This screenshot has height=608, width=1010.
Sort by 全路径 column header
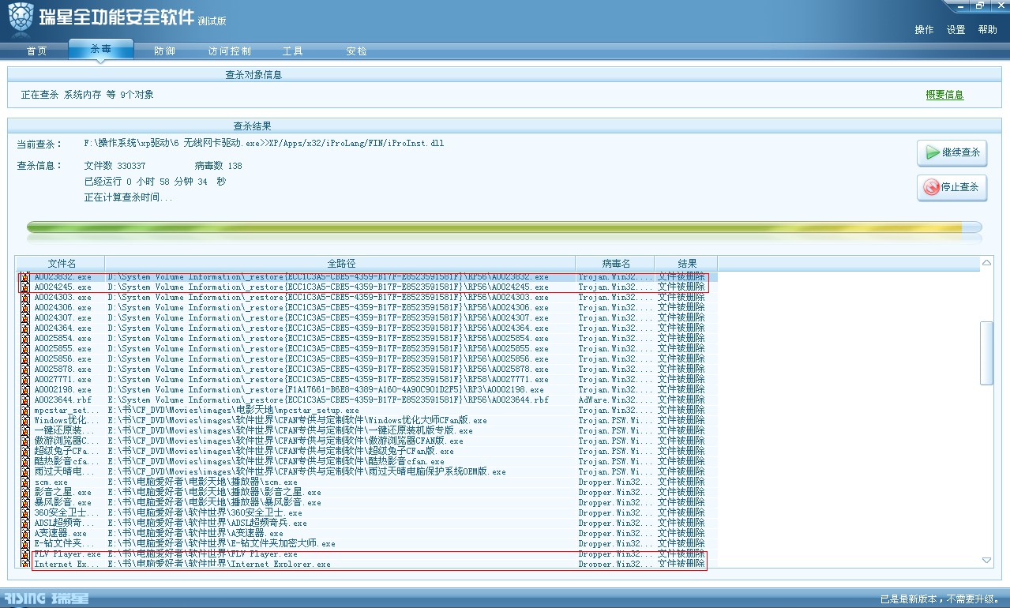(x=340, y=263)
